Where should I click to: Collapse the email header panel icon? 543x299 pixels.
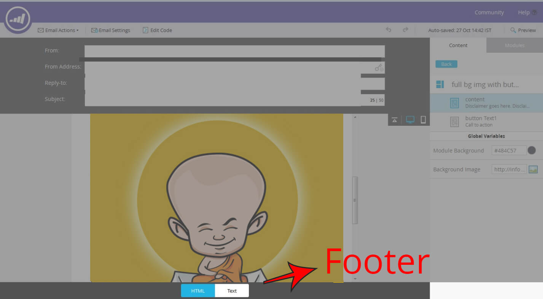click(395, 120)
